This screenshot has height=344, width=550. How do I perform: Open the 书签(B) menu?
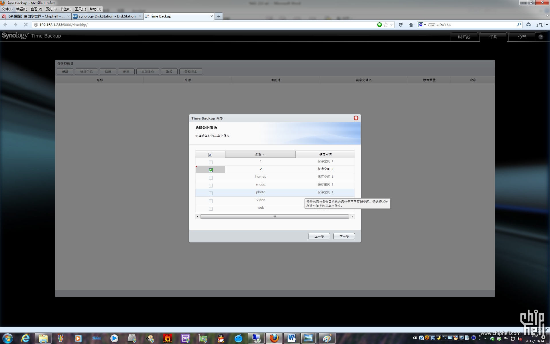[66, 9]
